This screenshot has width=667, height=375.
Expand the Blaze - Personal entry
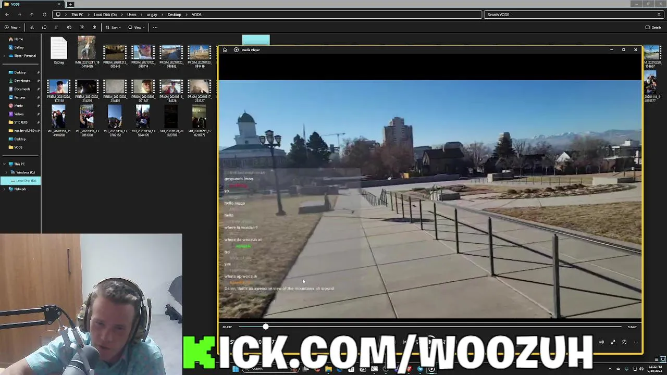[x=4, y=56]
